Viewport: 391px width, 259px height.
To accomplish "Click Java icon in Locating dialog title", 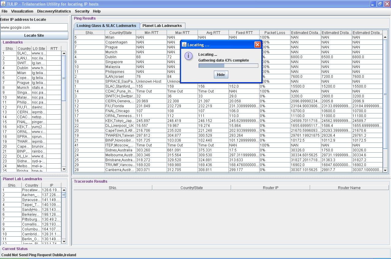I will tap(184, 45).
